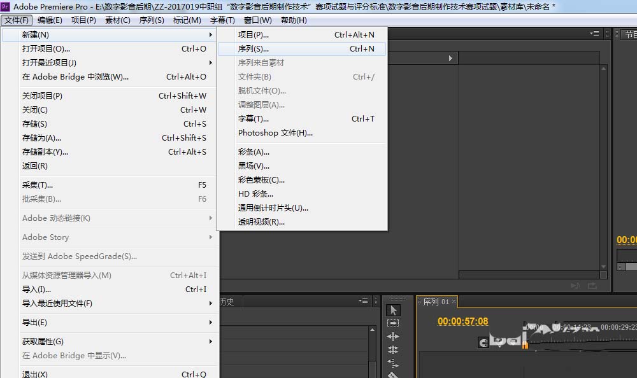This screenshot has height=378, width=637.
Task: Click the 00:00:57:08 timecode field
Action: point(462,321)
